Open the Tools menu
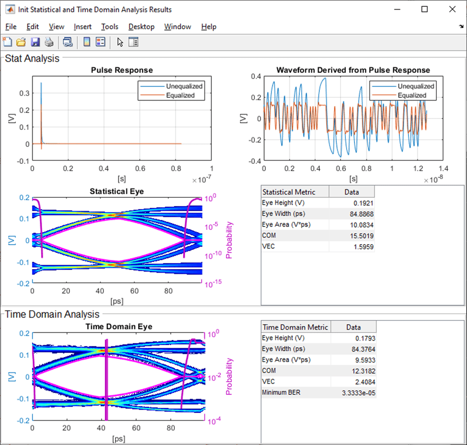 click(x=110, y=27)
